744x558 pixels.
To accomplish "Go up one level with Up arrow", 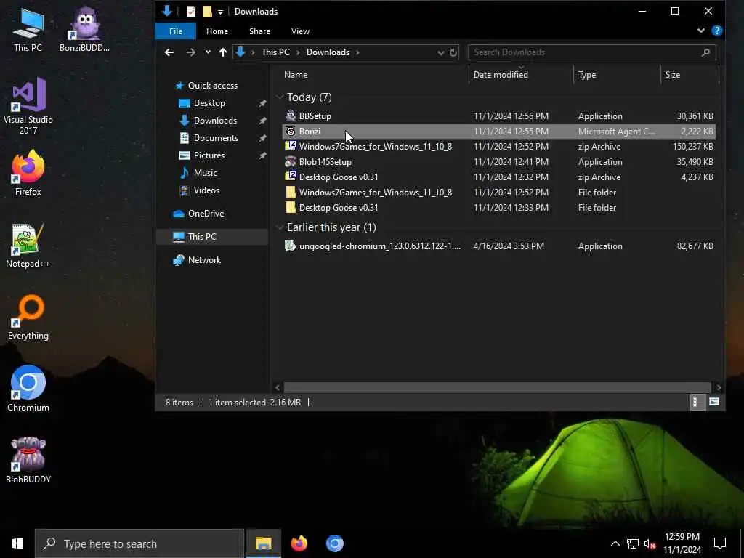I will point(222,52).
